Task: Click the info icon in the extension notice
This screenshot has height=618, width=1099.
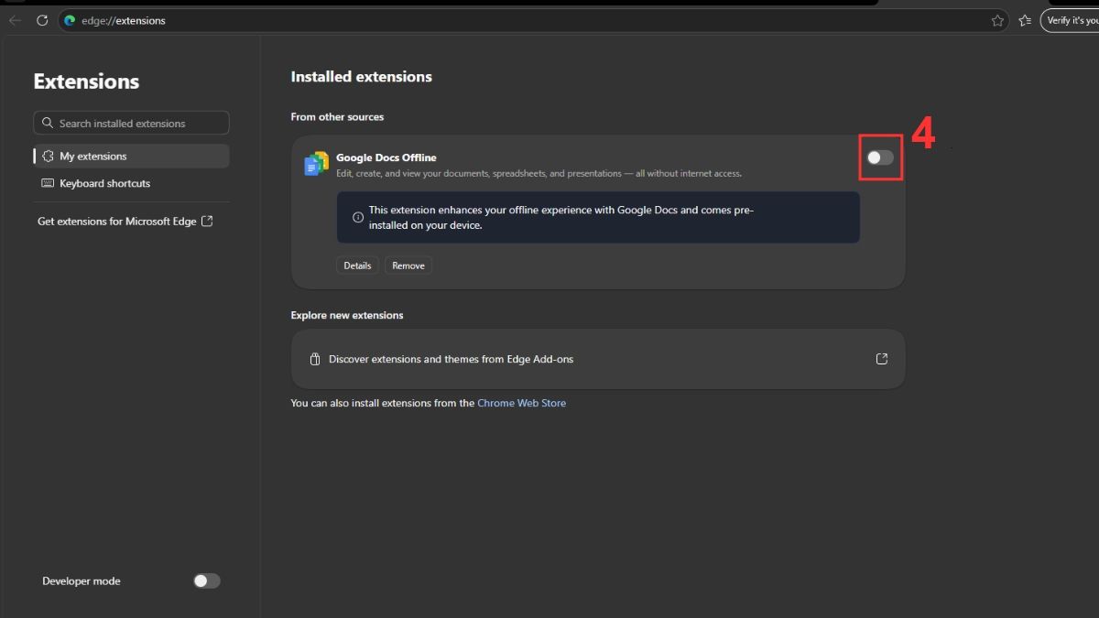Action: (x=357, y=217)
